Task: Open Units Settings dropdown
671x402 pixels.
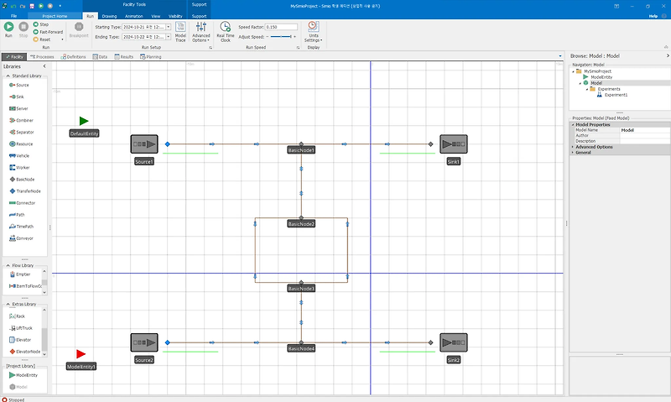Action: pos(313,32)
